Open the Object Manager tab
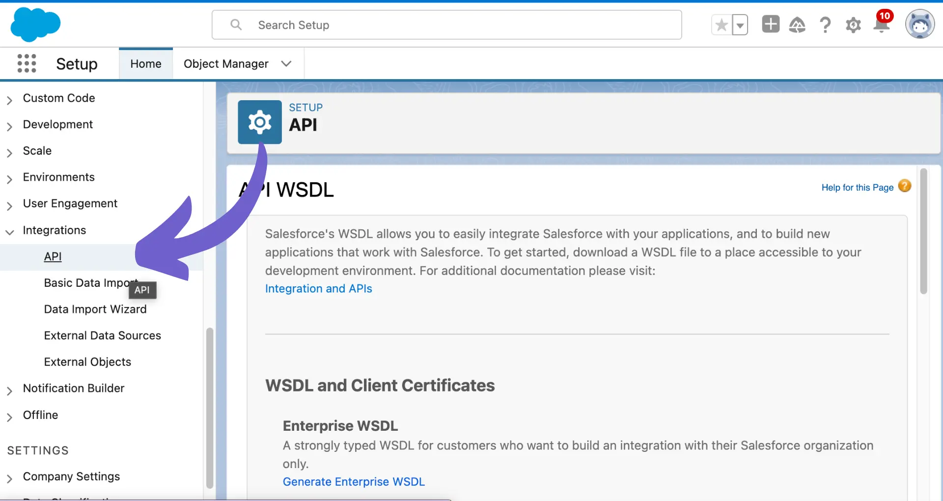 tap(226, 64)
